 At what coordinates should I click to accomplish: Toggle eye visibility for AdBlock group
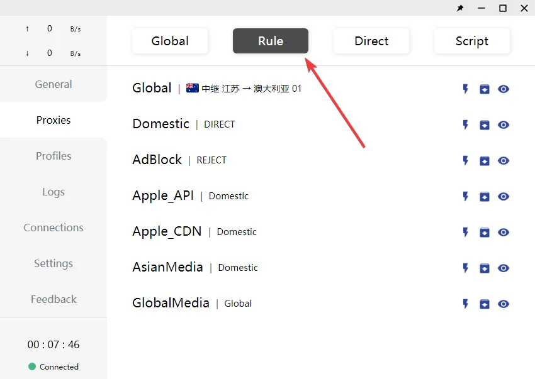coord(504,161)
